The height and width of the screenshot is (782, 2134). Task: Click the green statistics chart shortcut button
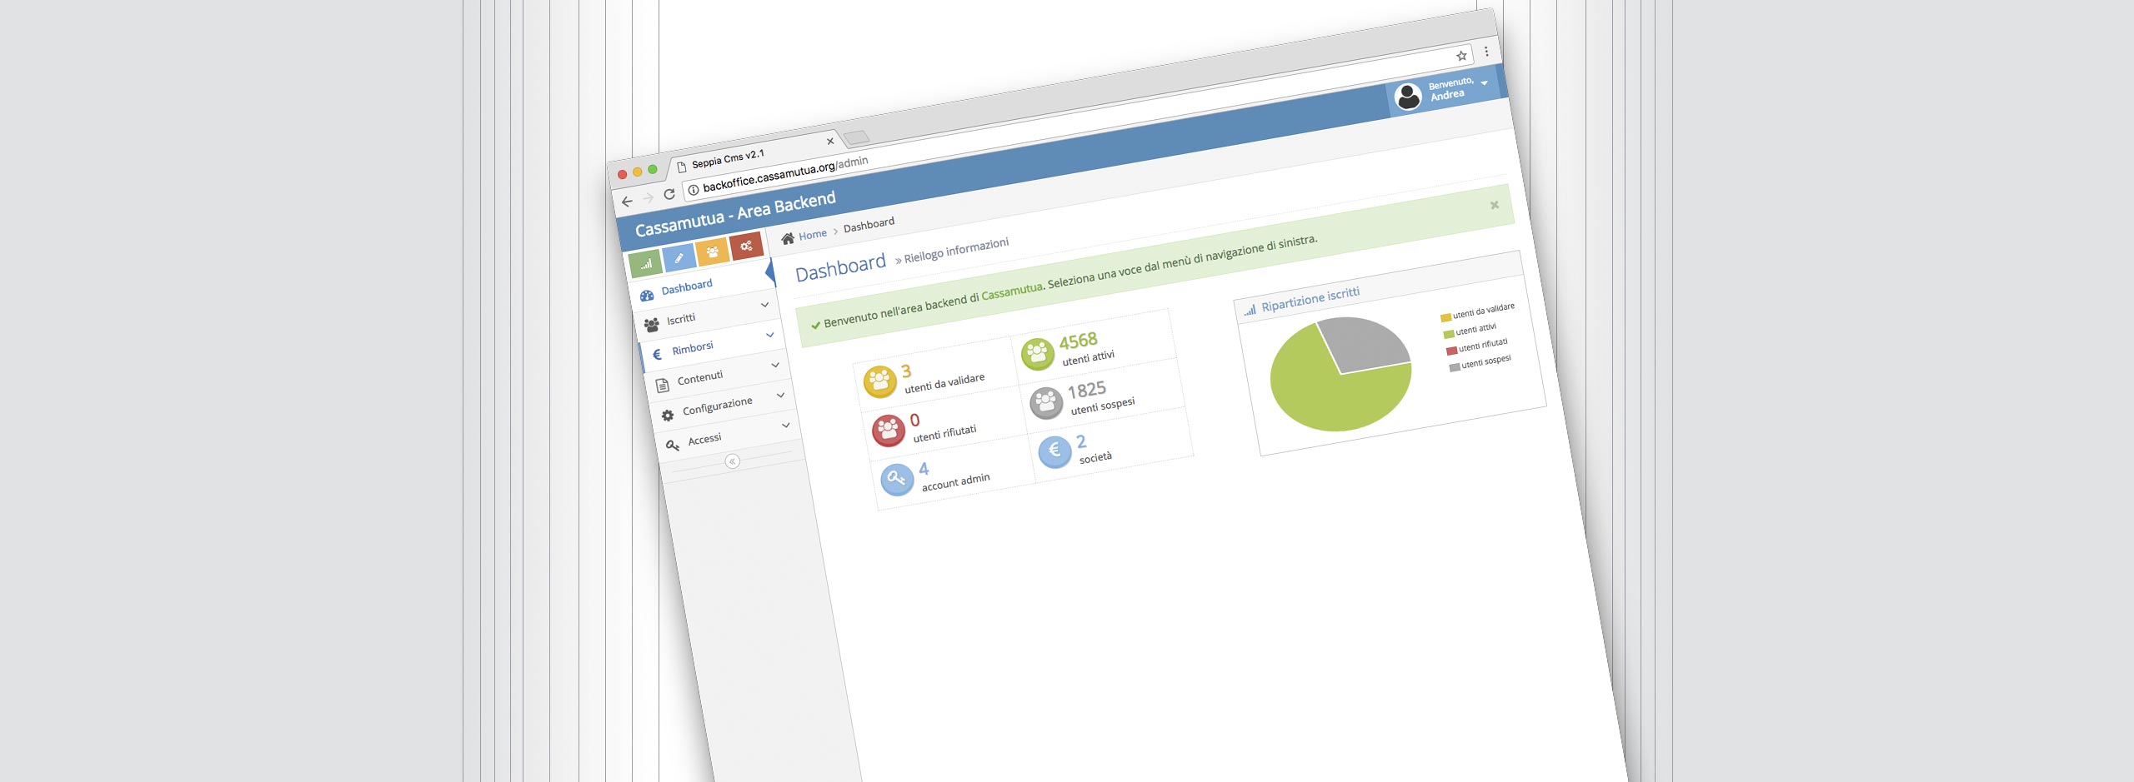point(645,264)
